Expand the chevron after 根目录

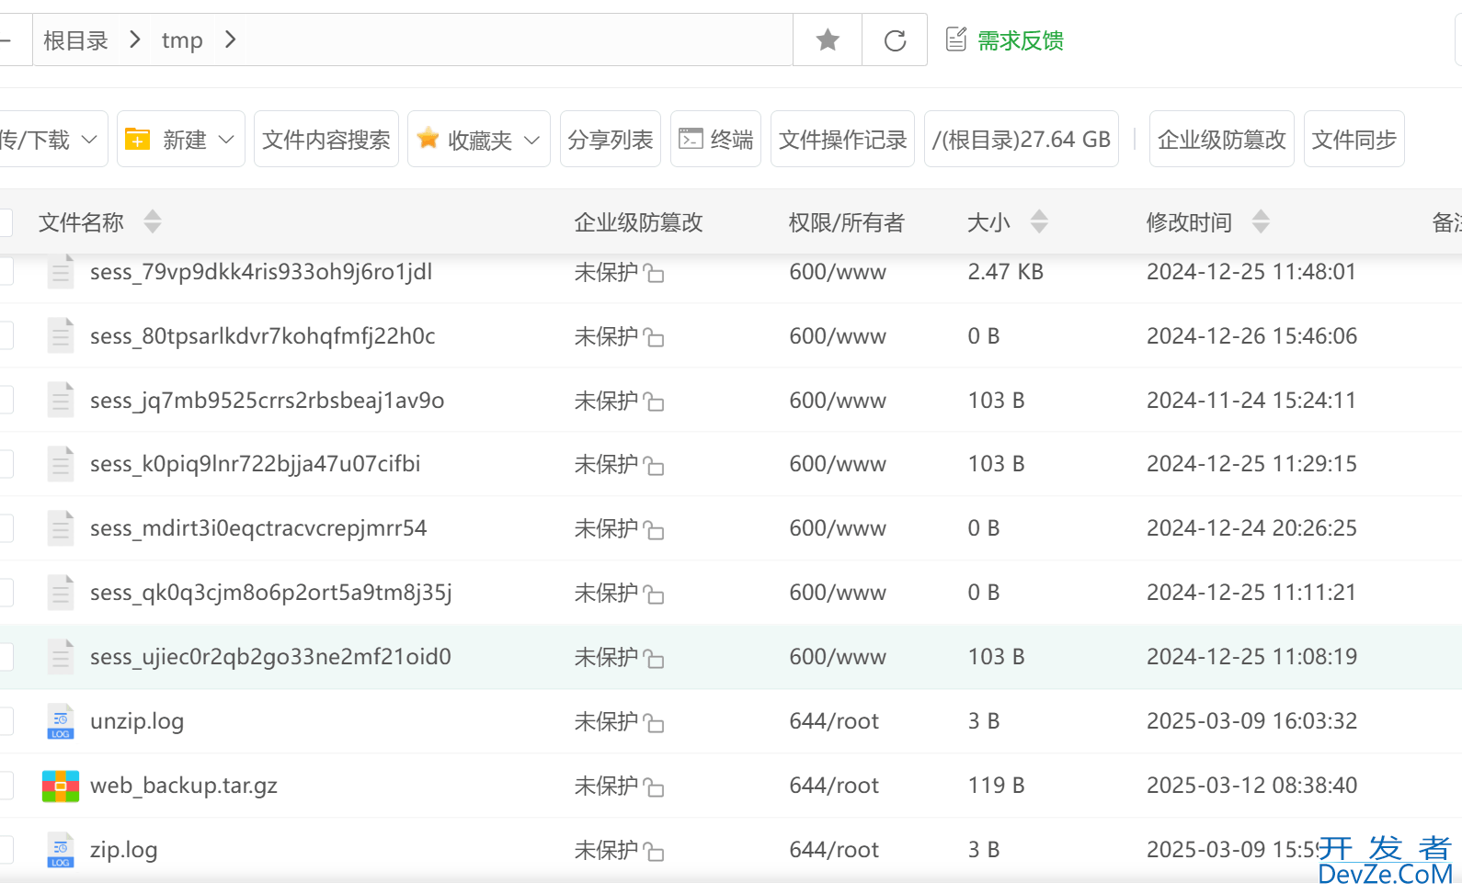135,40
